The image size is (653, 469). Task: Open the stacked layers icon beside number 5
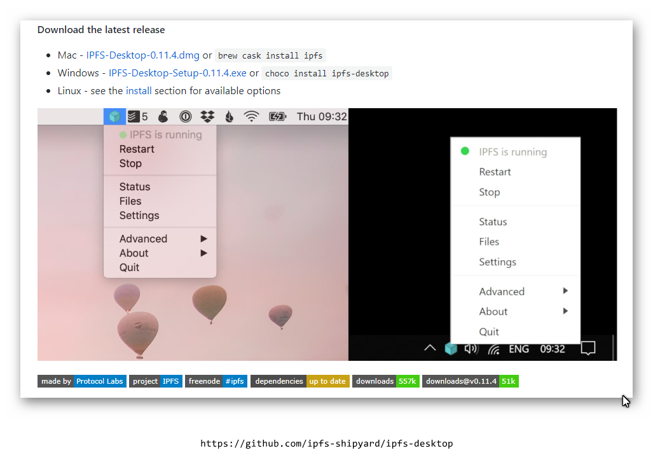134,116
